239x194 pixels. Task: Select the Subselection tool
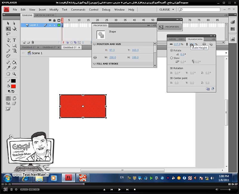pyautogui.click(x=14, y=23)
